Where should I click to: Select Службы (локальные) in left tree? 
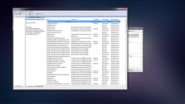pyautogui.click(x=20, y=17)
